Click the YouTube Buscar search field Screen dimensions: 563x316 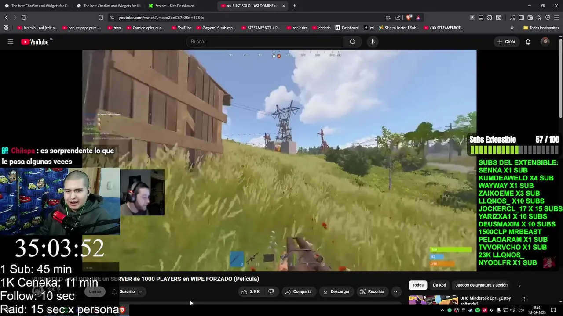[x=265, y=42]
